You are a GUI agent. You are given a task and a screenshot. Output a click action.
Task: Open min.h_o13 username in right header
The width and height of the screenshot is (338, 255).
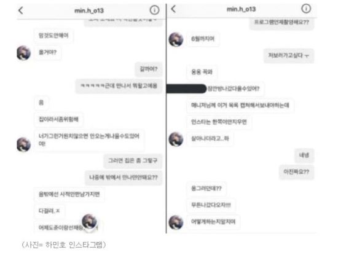(x=241, y=9)
